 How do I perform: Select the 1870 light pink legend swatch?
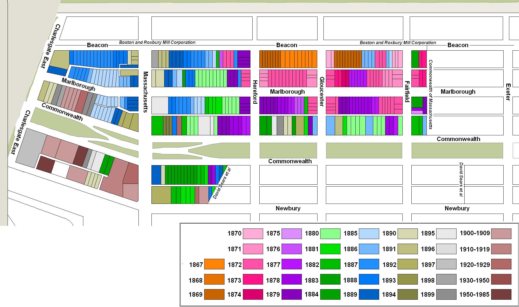pos(253,234)
